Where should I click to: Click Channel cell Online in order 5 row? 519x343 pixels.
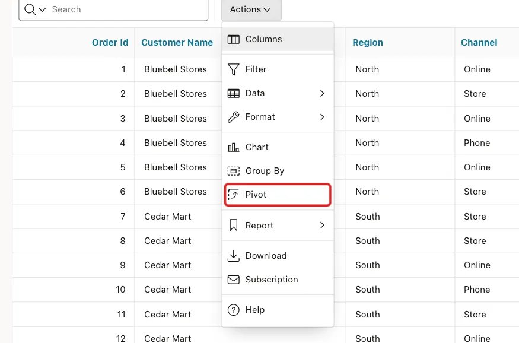477,167
